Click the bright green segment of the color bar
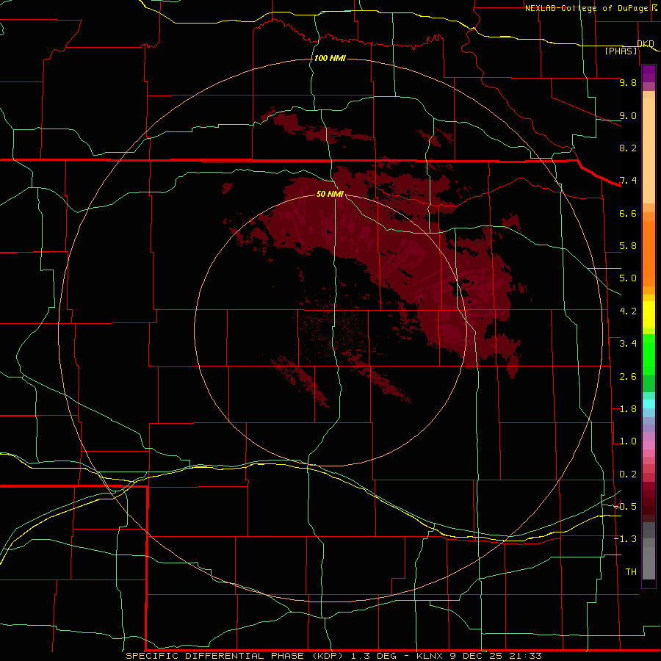The image size is (661, 661). click(649, 355)
